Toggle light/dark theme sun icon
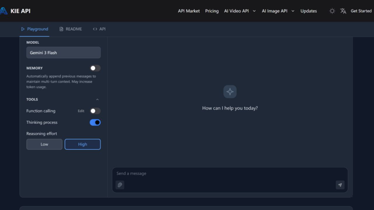Viewport: 374px width, 210px height. (332, 11)
